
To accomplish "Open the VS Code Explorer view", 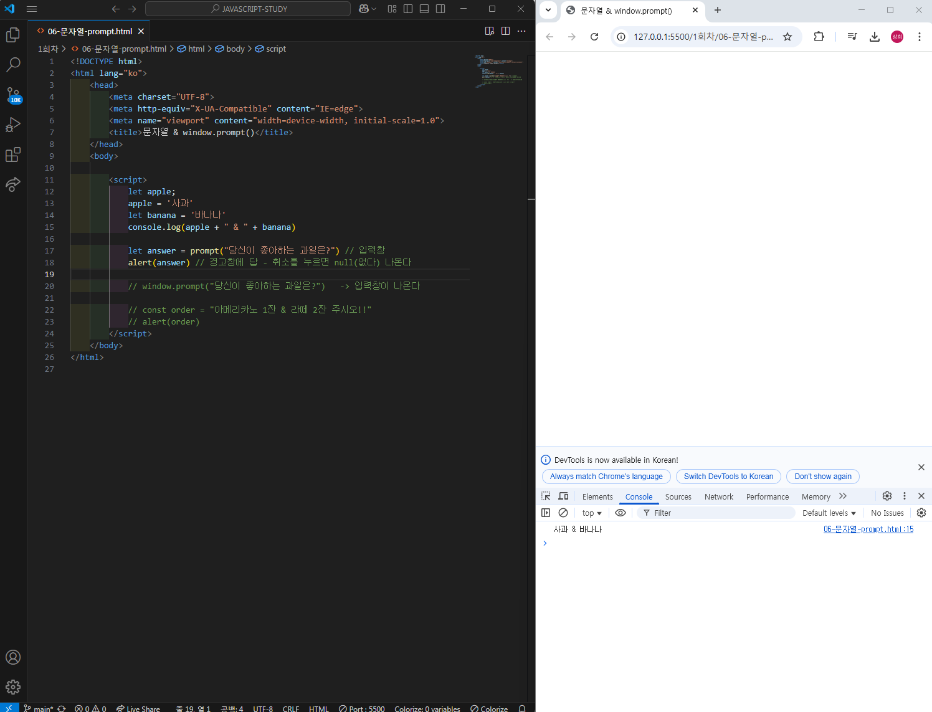I will [13, 36].
